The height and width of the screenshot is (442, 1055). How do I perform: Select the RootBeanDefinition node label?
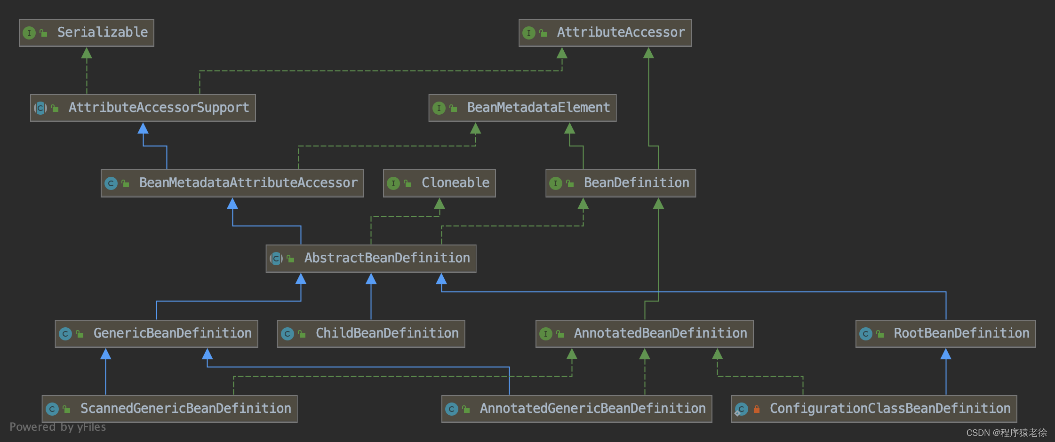click(962, 333)
